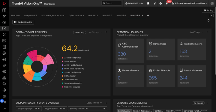Expand the tab list overflow dropdown
216x112 pixels.
point(211,15)
